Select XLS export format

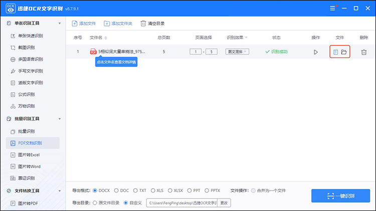(153, 190)
